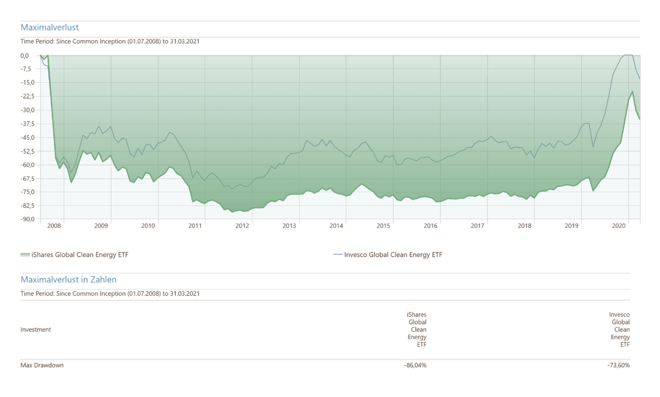Click the 2014 x-axis label
The image size is (660, 397).
coord(336,226)
